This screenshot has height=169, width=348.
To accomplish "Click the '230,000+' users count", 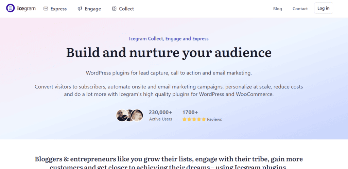I will click(x=160, y=112).
